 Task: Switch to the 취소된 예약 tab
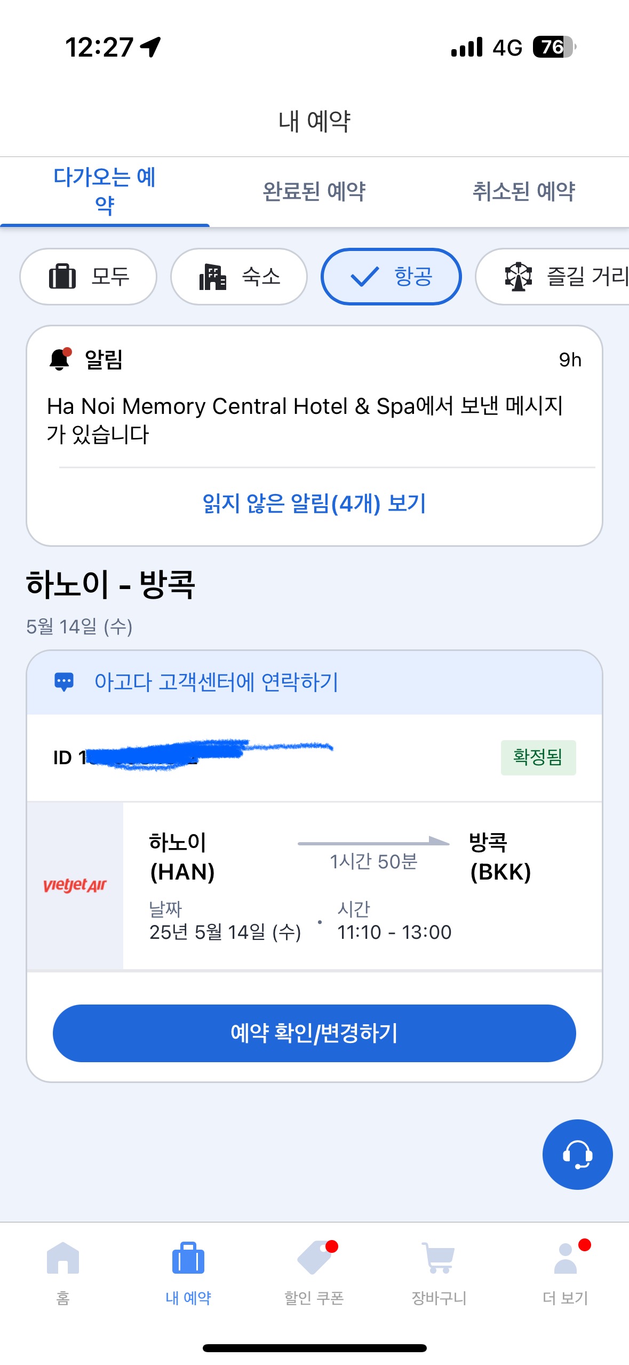coord(524,191)
